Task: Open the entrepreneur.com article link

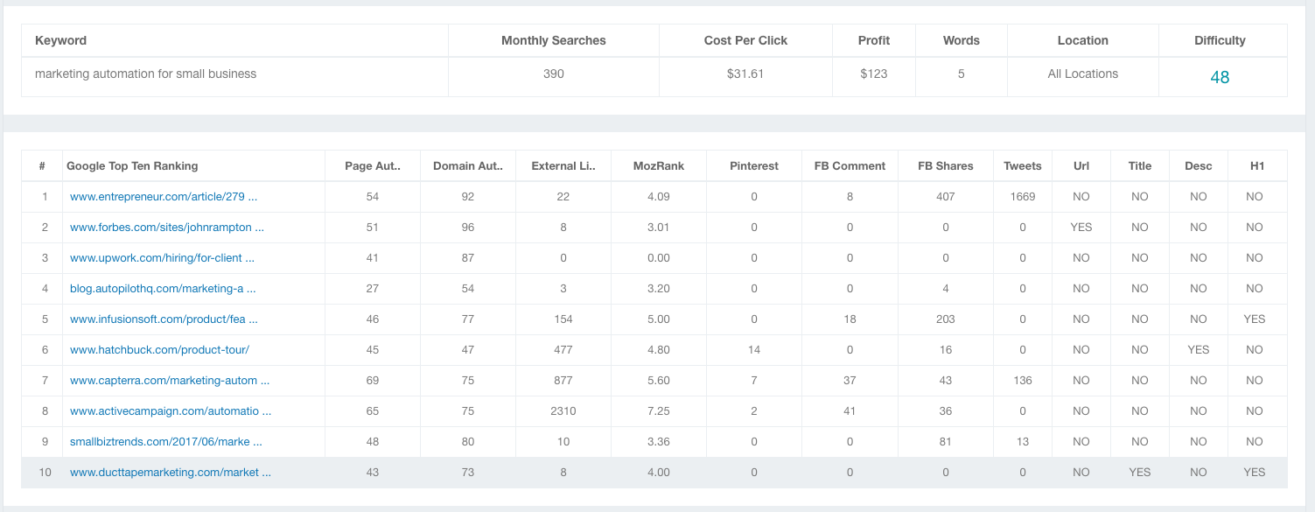Action: (164, 197)
